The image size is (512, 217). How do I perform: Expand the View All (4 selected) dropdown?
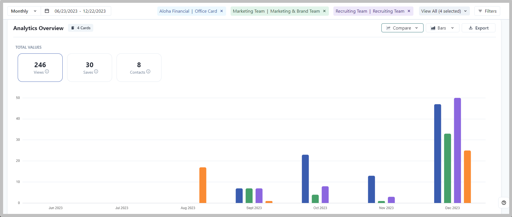coord(444,11)
